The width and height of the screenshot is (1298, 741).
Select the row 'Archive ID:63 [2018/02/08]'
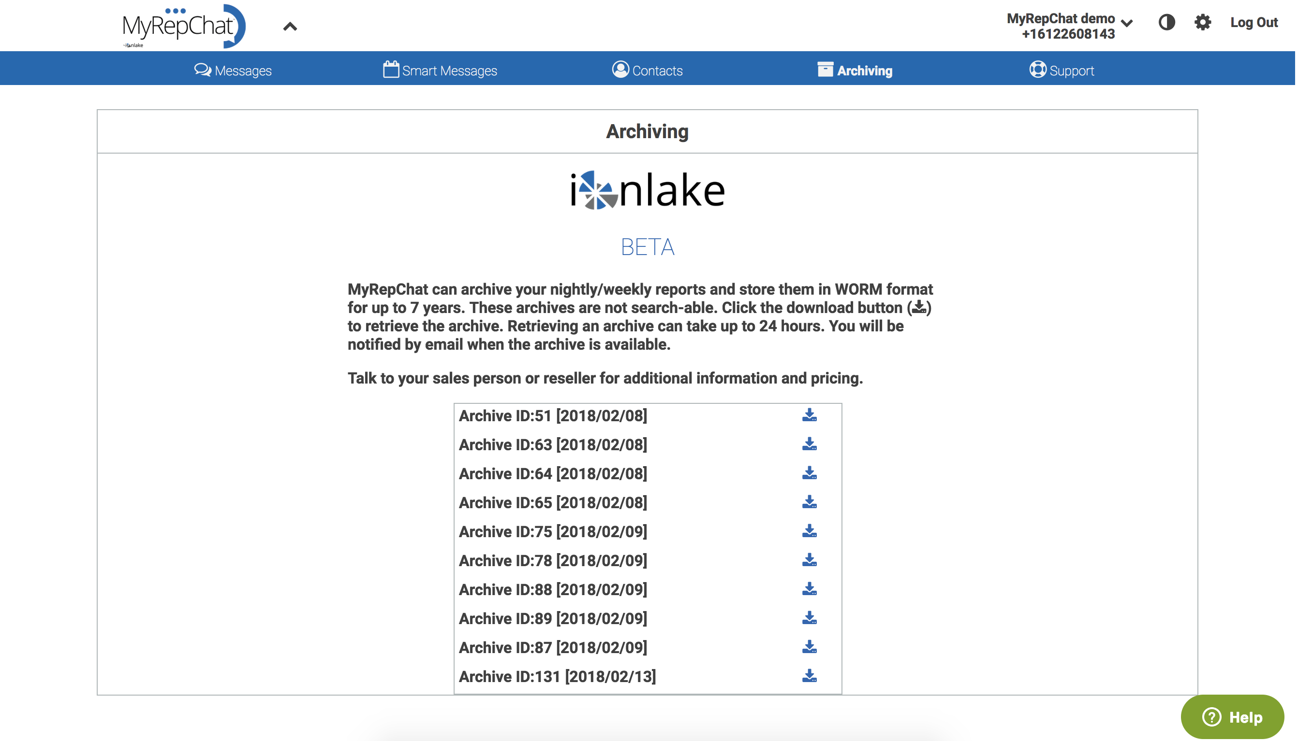click(649, 445)
